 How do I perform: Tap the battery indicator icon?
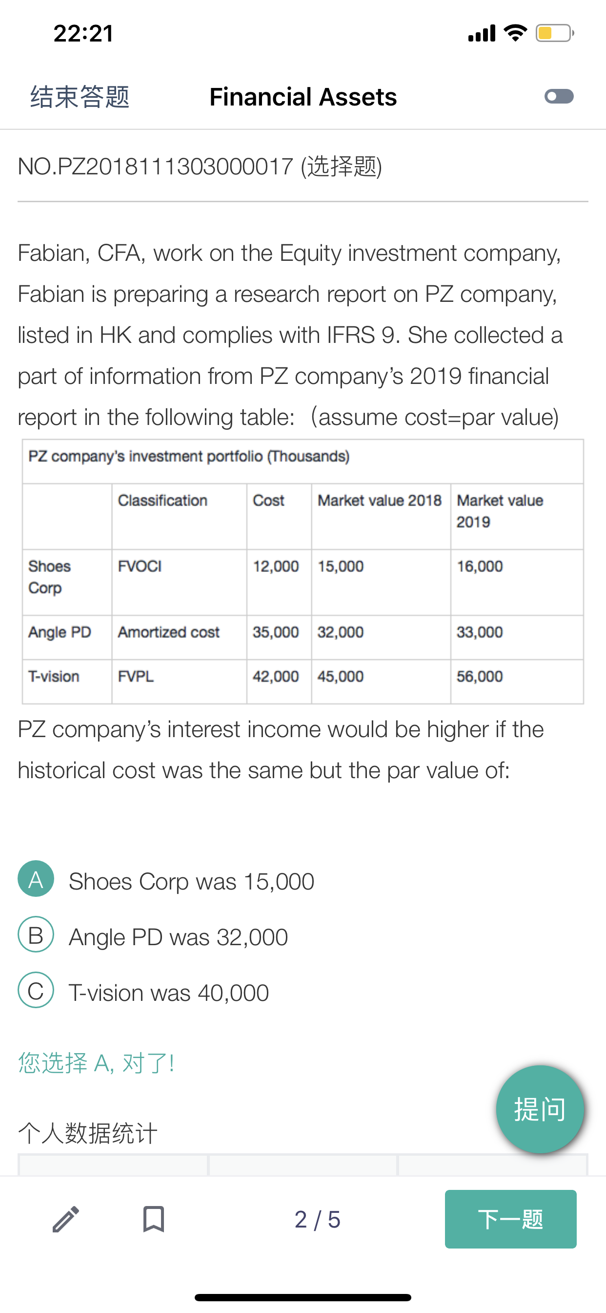555,33
